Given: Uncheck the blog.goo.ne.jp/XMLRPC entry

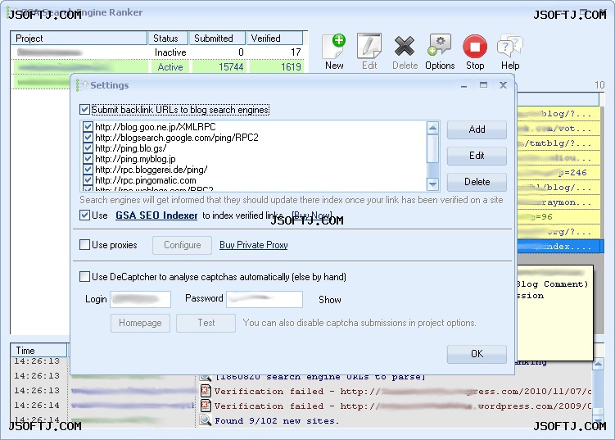Looking at the screenshot, I should (x=88, y=126).
